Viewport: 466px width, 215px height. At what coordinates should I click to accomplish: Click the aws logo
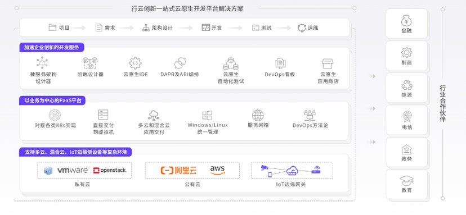click(218, 171)
